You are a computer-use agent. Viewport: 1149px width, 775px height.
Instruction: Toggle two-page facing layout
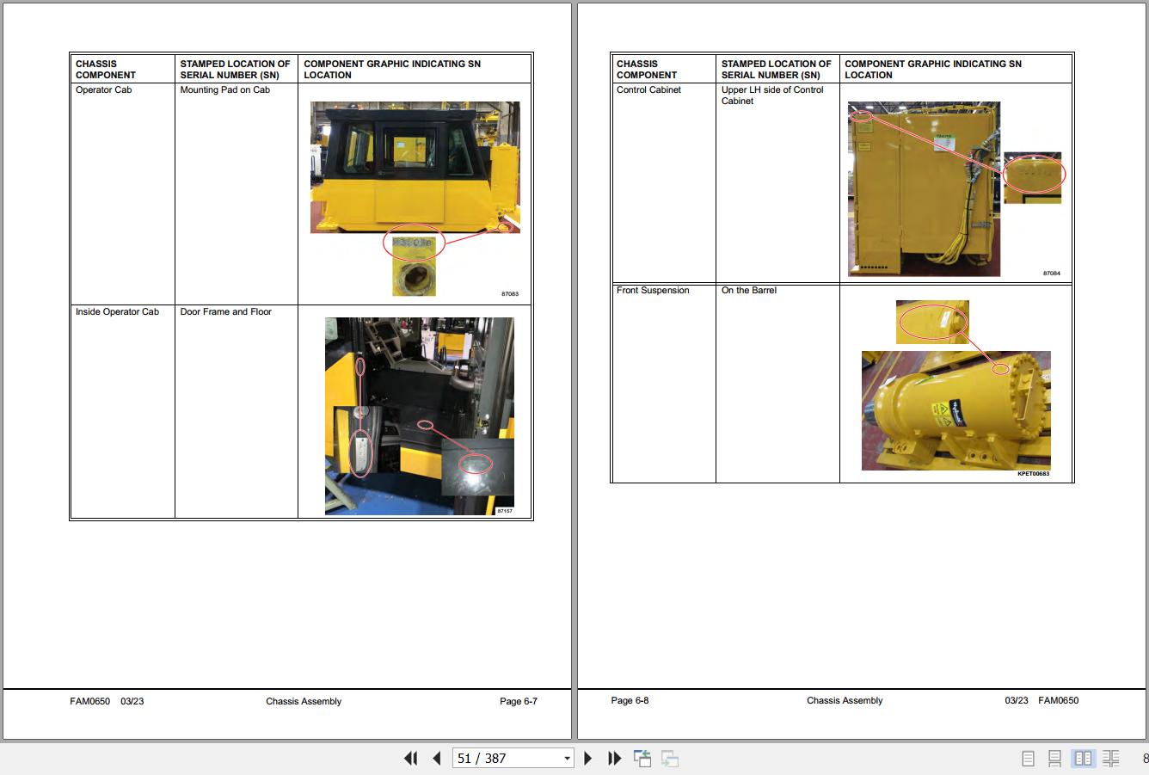[x=1083, y=758]
